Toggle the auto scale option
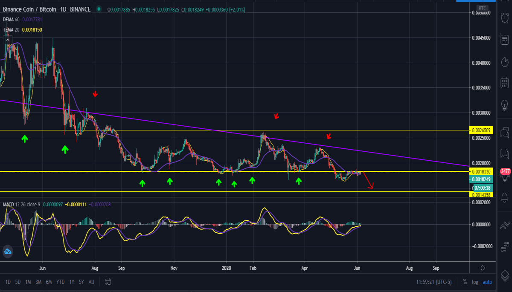This screenshot has width=512, height=292. pyautogui.click(x=487, y=282)
